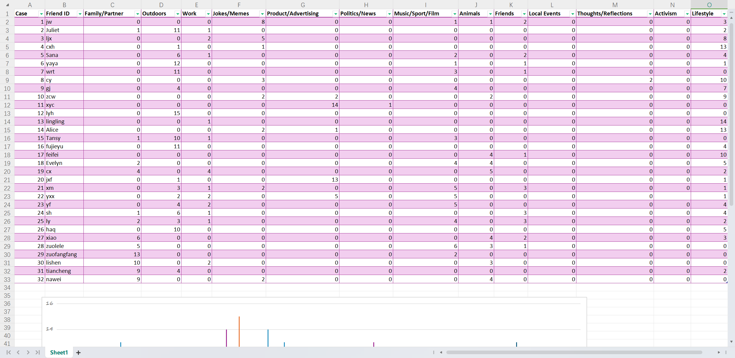Click the vertical scrollbar down arrow
The height and width of the screenshot is (358, 735).
pyautogui.click(x=731, y=342)
